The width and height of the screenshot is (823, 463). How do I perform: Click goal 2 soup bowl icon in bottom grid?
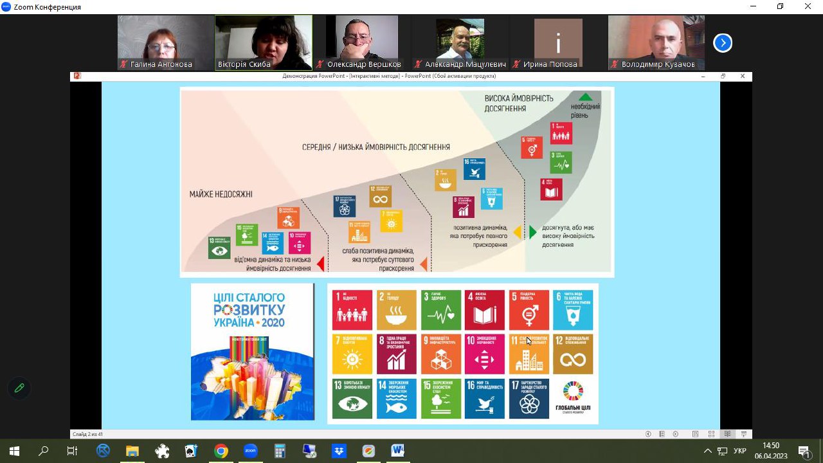click(x=397, y=310)
